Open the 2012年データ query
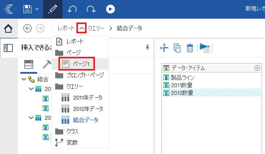The image size is (265, 154). pos(80,109)
